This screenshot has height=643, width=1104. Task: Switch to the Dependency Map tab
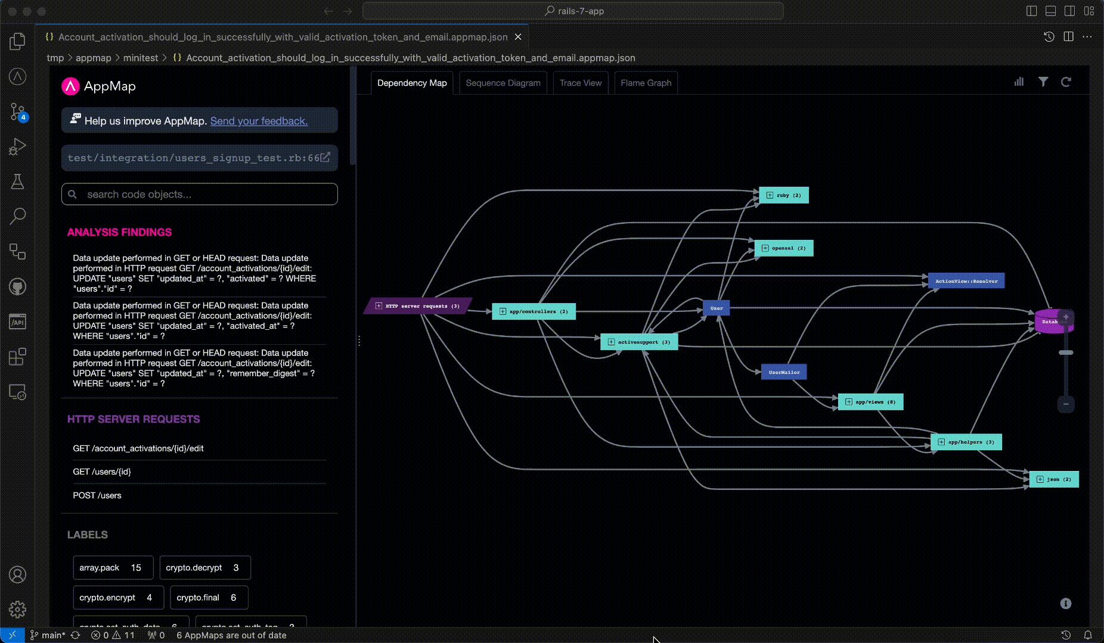(412, 83)
